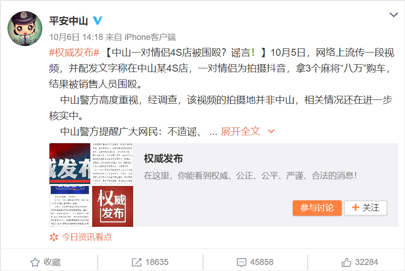The height and width of the screenshot is (271, 405).
Task: Click the 10月6日 14:18 timestamp
Action: point(76,37)
